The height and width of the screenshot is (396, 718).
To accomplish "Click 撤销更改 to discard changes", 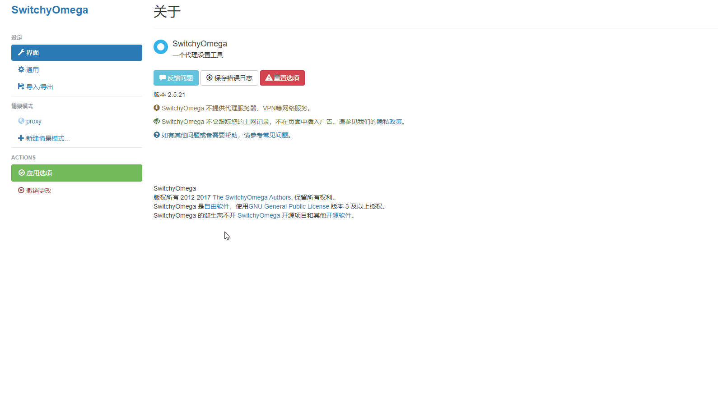I will click(77, 191).
